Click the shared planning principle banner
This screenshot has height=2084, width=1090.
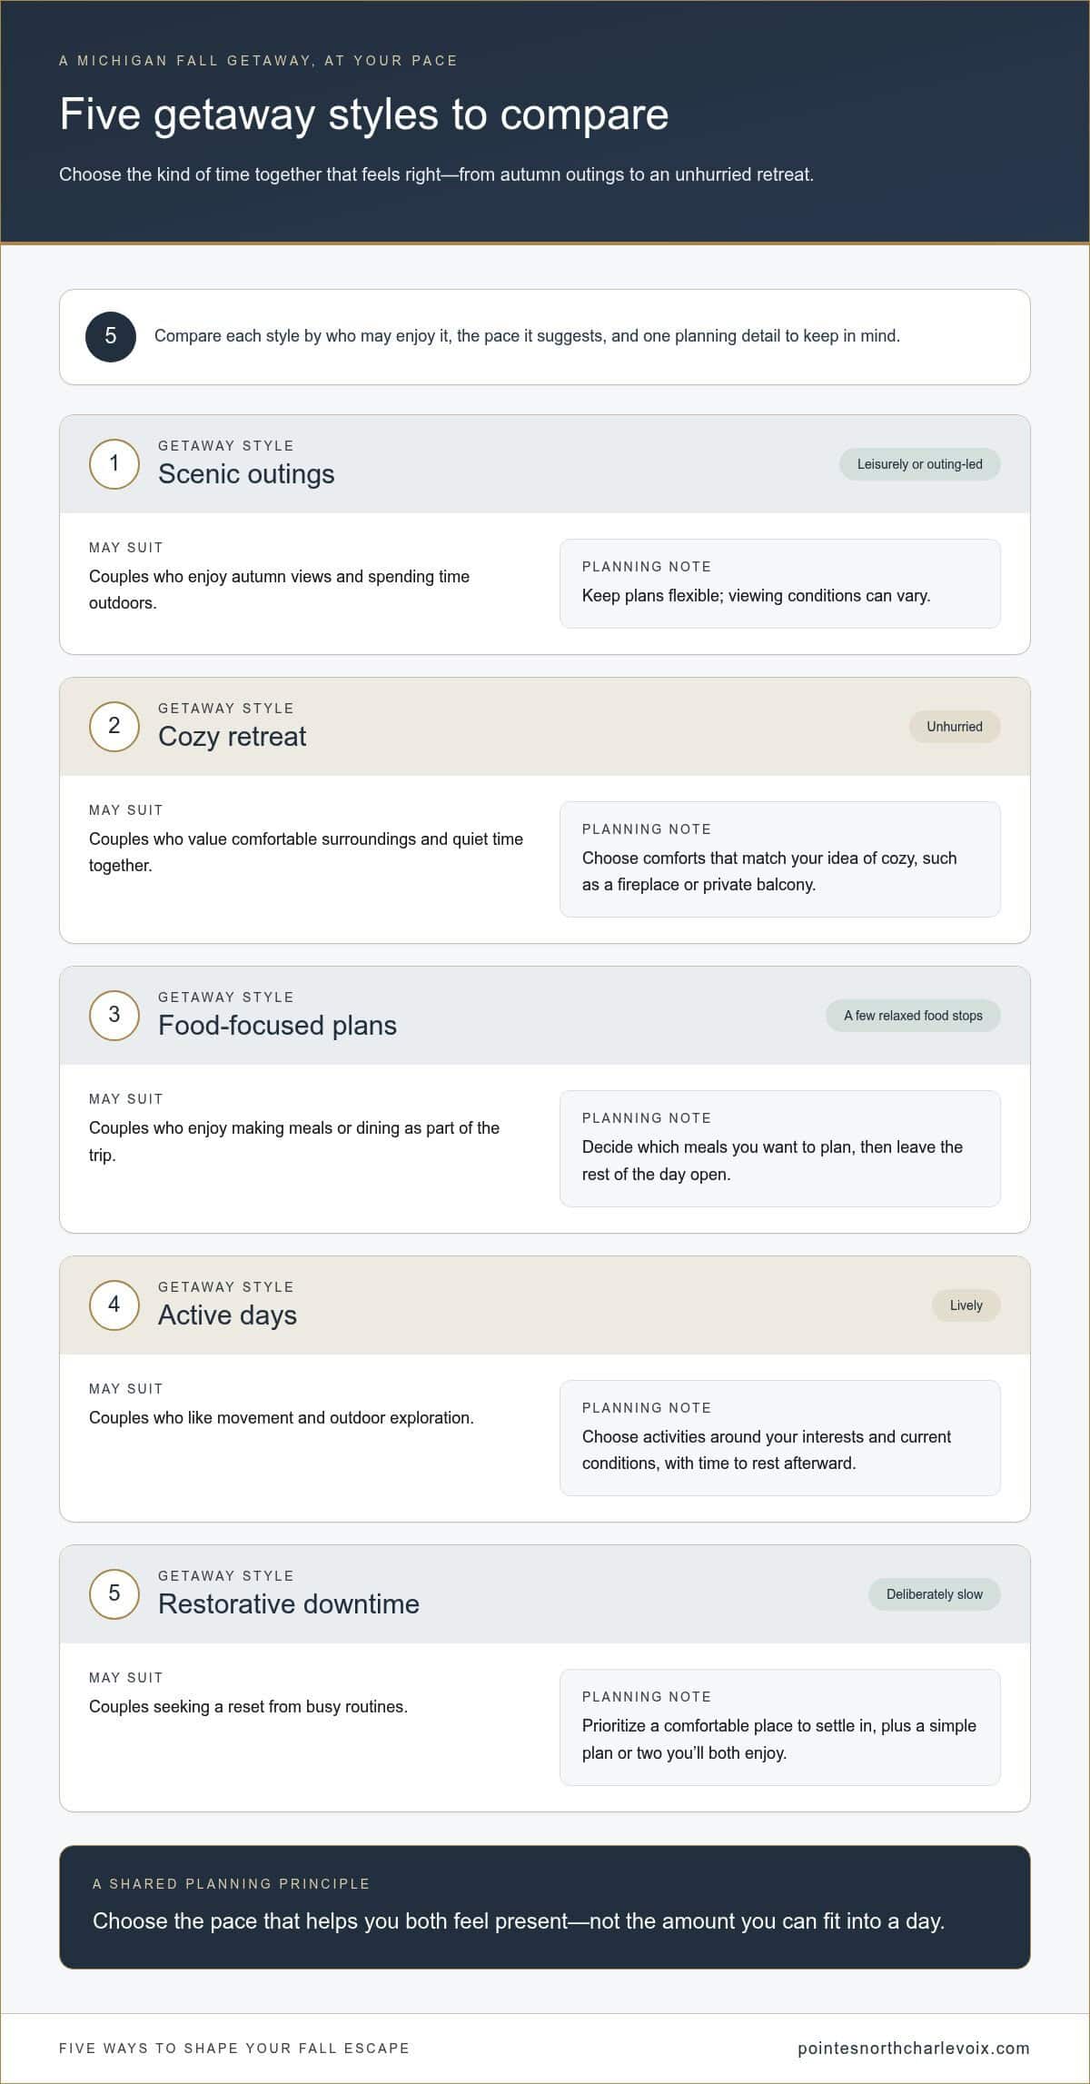(545, 1907)
